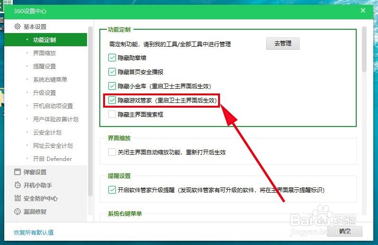
Task: Check 关闭主界面自动缩放功能 option
Action: point(112,152)
